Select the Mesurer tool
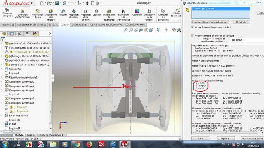Viewport: 264px width, 148px height. point(63,13)
